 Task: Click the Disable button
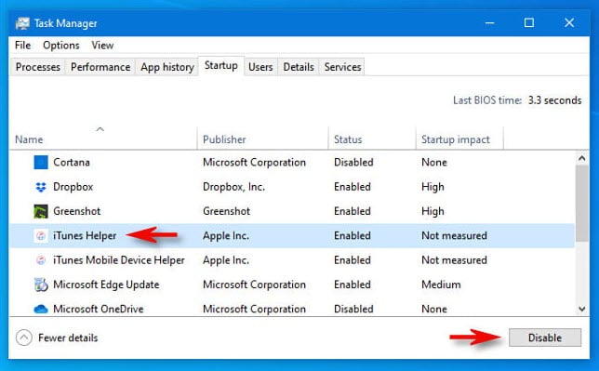click(x=545, y=338)
